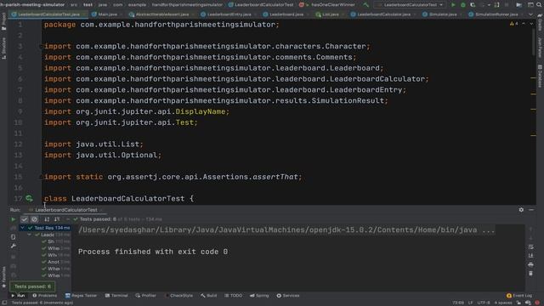Click the read-only lock icon in the status bar
Image resolution: width=544 pixels, height=306 pixels.
519,303
